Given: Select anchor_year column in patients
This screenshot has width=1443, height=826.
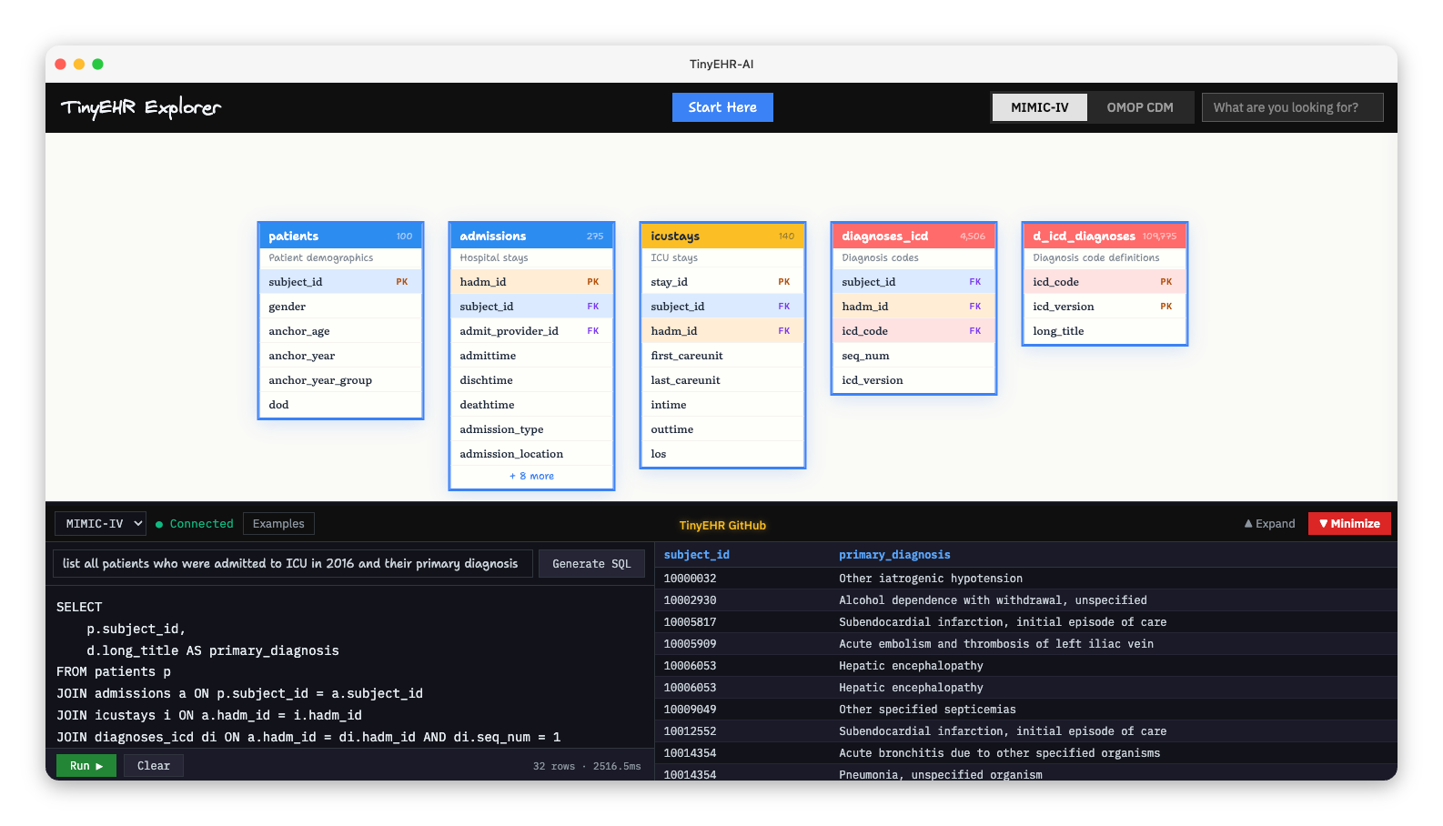Looking at the screenshot, I should [x=340, y=356].
